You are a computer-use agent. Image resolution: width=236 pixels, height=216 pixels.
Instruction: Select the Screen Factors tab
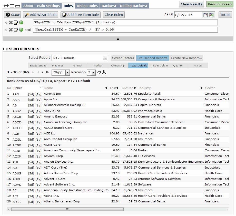(123, 58)
